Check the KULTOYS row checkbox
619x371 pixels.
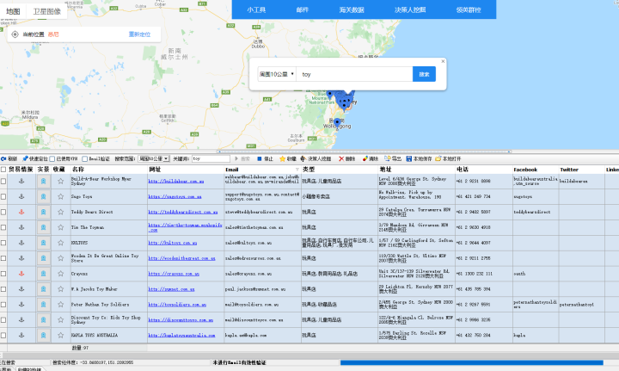click(3, 243)
